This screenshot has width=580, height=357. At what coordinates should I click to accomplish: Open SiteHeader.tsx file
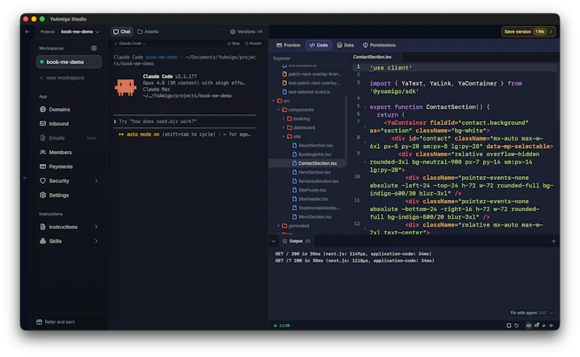(x=313, y=199)
